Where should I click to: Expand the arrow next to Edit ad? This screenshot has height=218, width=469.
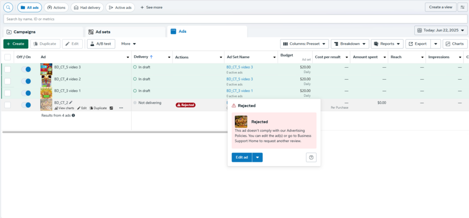click(258, 158)
